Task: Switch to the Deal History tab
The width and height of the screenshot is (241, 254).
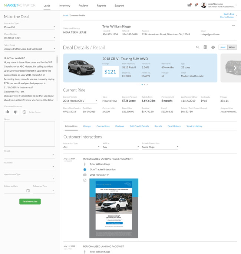Action: click(174, 126)
